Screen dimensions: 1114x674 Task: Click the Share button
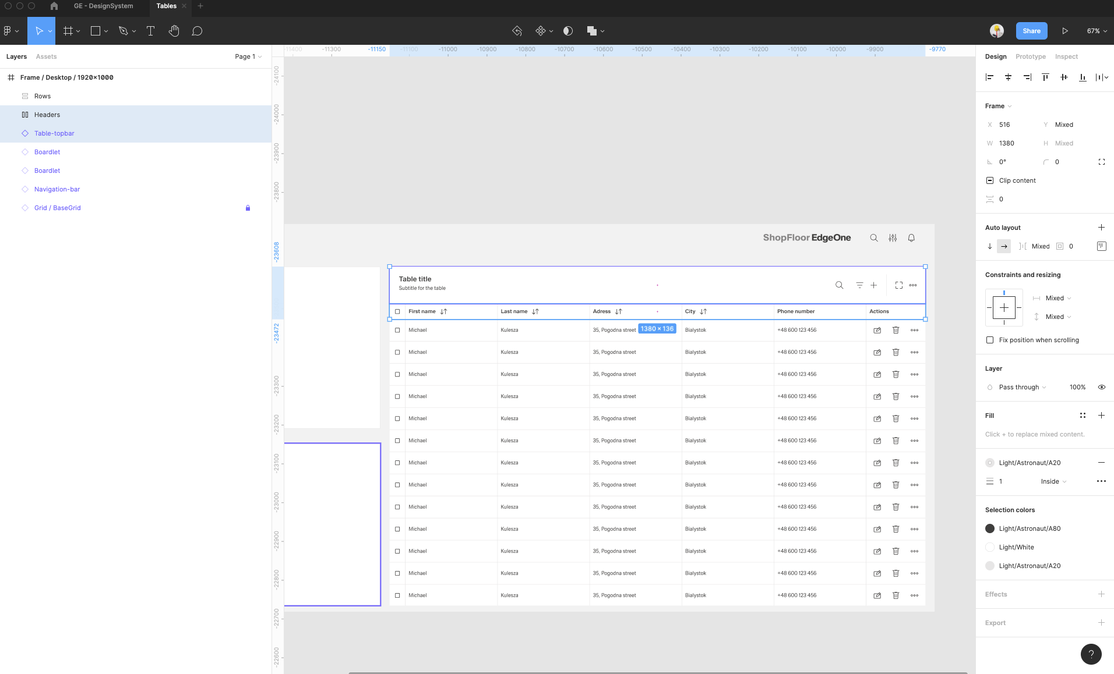(x=1031, y=31)
